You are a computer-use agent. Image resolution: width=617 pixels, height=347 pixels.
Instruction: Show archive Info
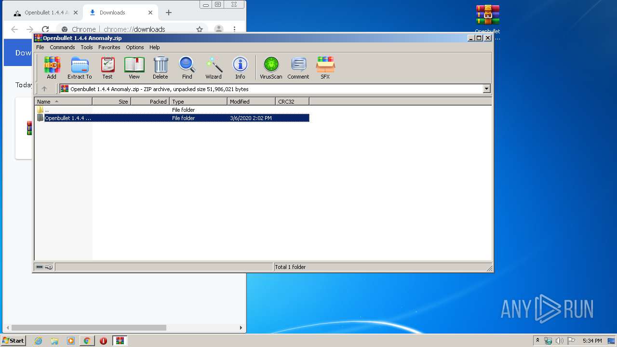tap(240, 68)
